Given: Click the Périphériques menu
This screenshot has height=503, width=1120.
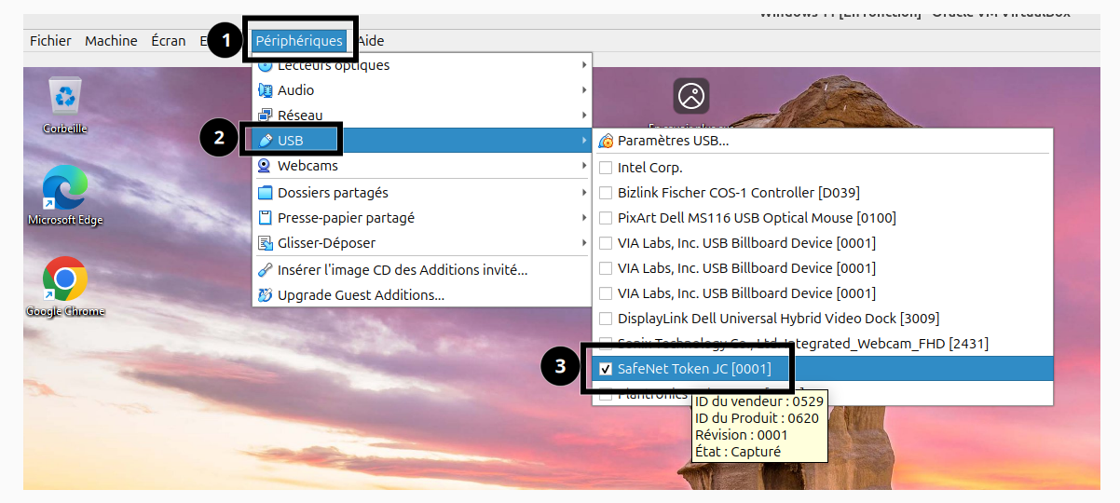Looking at the screenshot, I should coord(299,41).
